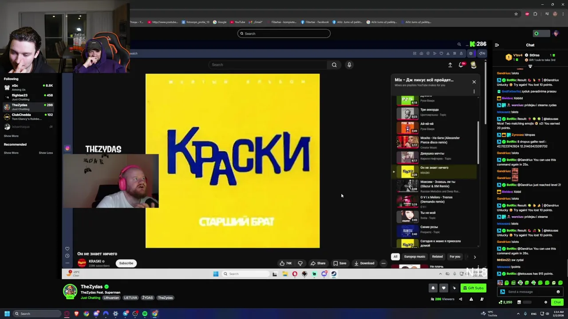
Task: Open Spotify from the Windows taskbar
Action: coord(145,314)
